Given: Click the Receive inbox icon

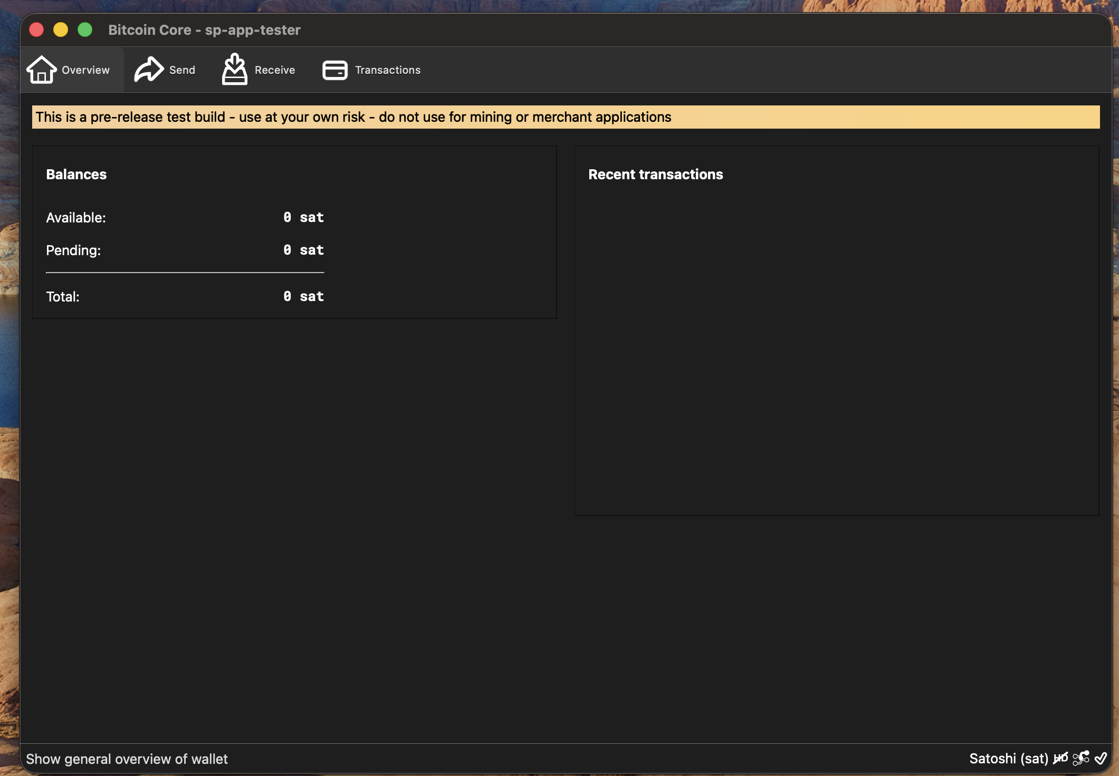Looking at the screenshot, I should pos(234,70).
